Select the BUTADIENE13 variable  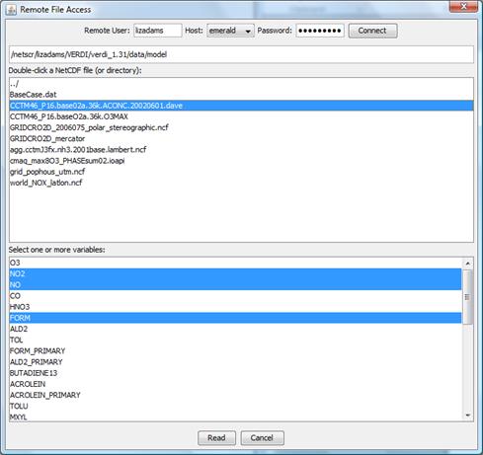[x=235, y=373]
